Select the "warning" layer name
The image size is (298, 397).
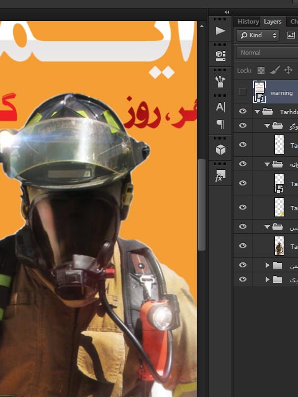[x=281, y=93]
